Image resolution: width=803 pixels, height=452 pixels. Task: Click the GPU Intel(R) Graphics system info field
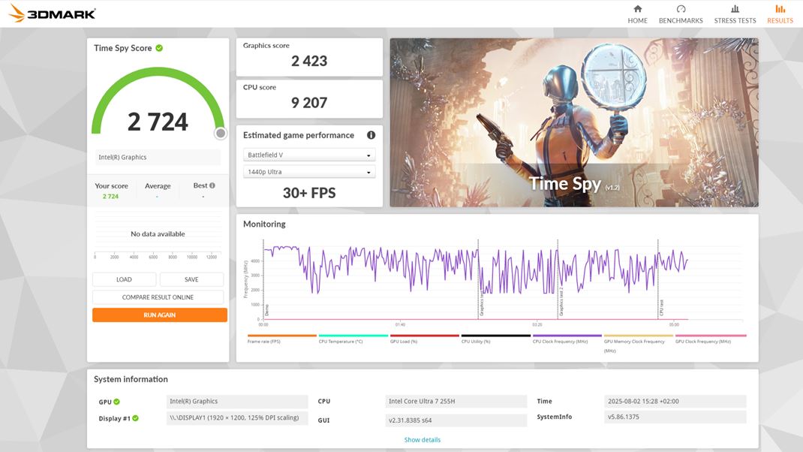237,401
